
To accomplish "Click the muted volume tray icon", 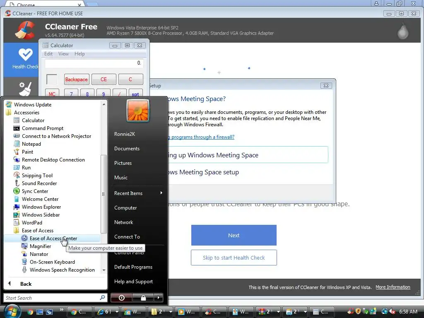I will pyautogui.click(x=393, y=311).
